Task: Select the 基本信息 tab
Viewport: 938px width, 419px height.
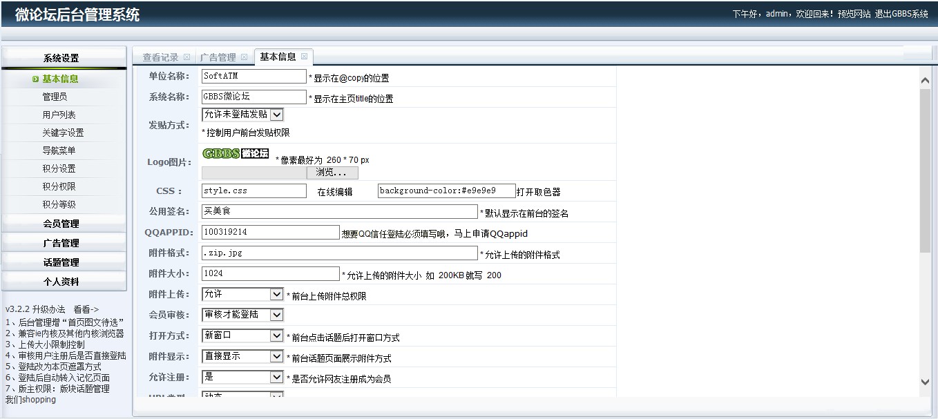Action: (278, 57)
